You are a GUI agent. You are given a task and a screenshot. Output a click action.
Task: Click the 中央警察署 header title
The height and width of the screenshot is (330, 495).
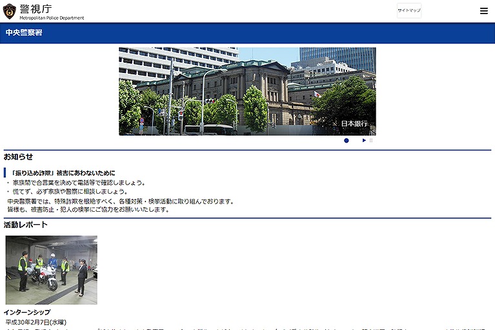coord(24,32)
